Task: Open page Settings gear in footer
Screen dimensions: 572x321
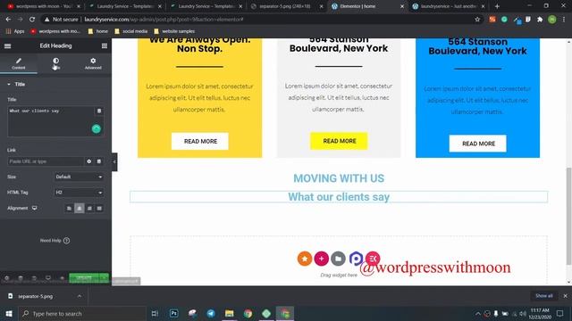Action: (x=7, y=278)
